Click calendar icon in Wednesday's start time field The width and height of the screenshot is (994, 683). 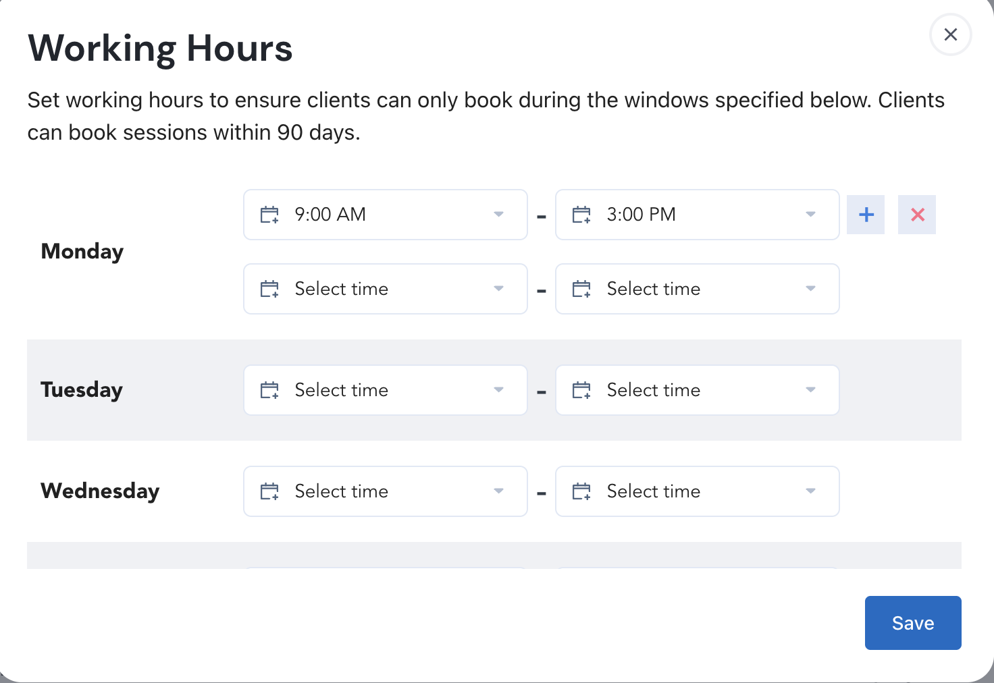pos(269,491)
